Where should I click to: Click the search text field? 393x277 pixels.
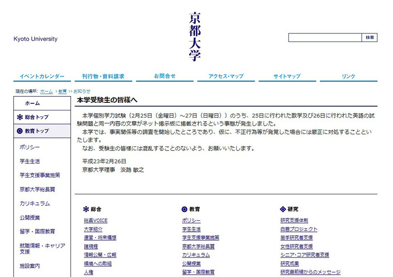coord(325,38)
